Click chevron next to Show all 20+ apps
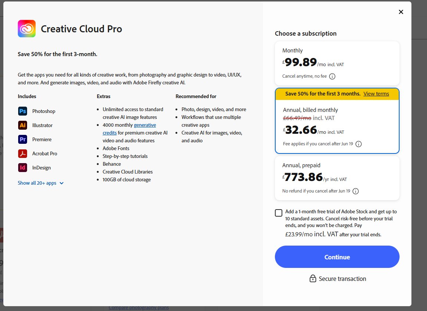The height and width of the screenshot is (311, 427). pos(62,183)
